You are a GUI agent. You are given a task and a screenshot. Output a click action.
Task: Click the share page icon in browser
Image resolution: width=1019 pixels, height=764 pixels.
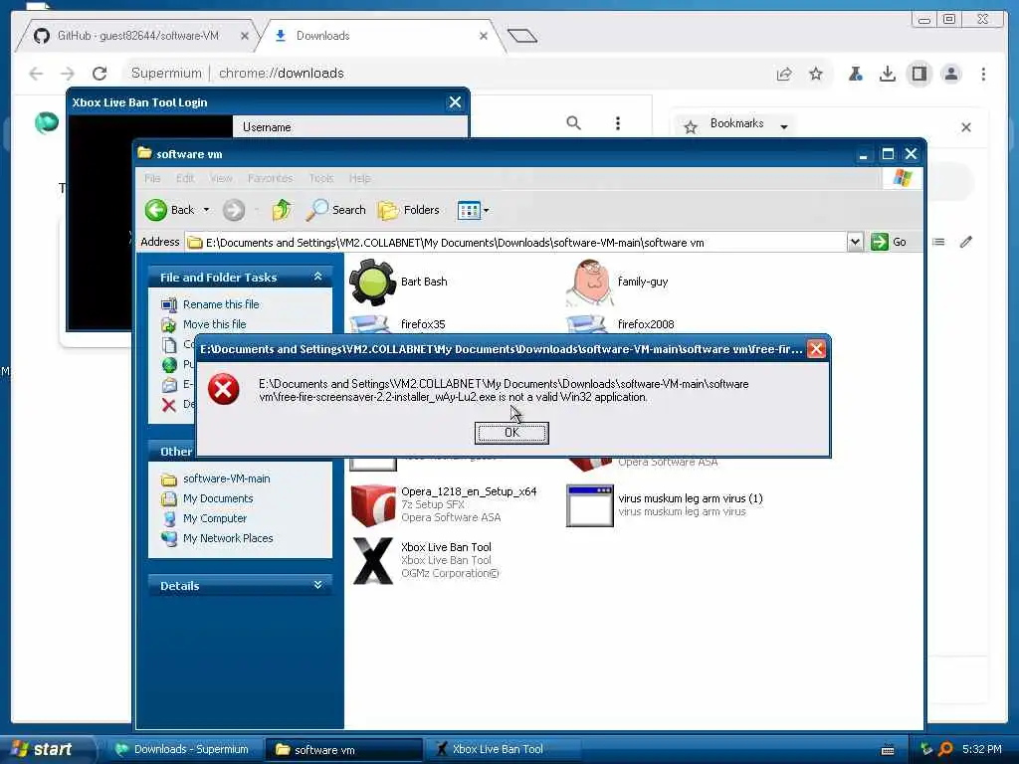(784, 74)
